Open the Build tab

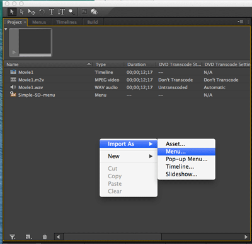point(93,22)
